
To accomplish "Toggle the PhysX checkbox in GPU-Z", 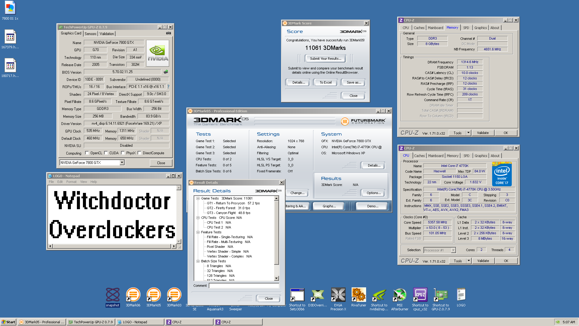I will (x=123, y=153).
